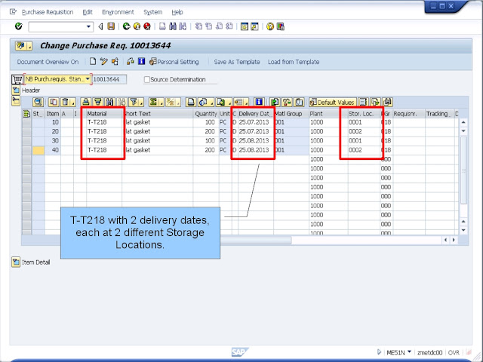Click the Stor. Loc. column header
Viewport: 483px width, 362px height.
[x=364, y=114]
